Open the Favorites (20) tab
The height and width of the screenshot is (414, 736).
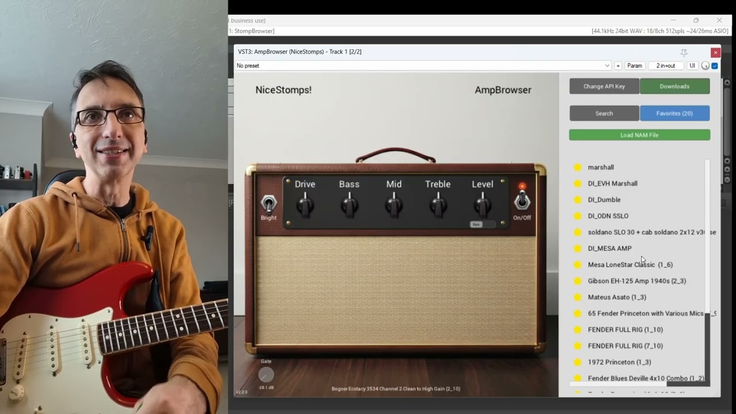coord(674,113)
